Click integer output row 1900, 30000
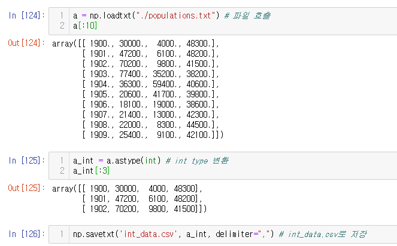The width and height of the screenshot is (397, 246). coord(127,189)
